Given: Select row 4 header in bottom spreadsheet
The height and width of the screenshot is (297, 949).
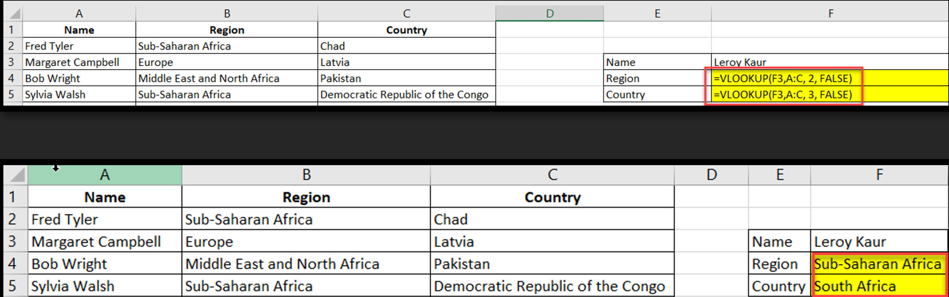Looking at the screenshot, I should pyautogui.click(x=16, y=263).
